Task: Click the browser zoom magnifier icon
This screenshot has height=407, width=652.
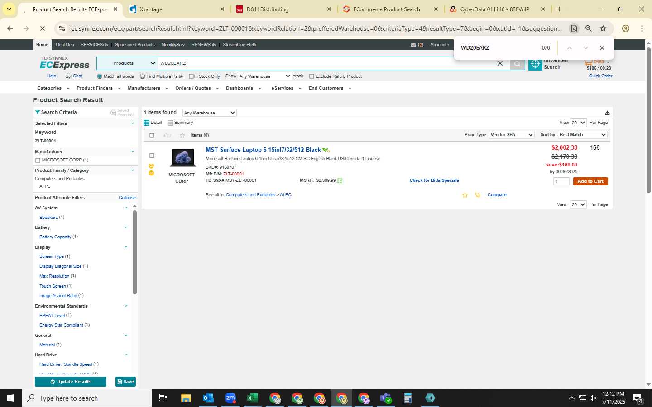Action: [x=588, y=28]
